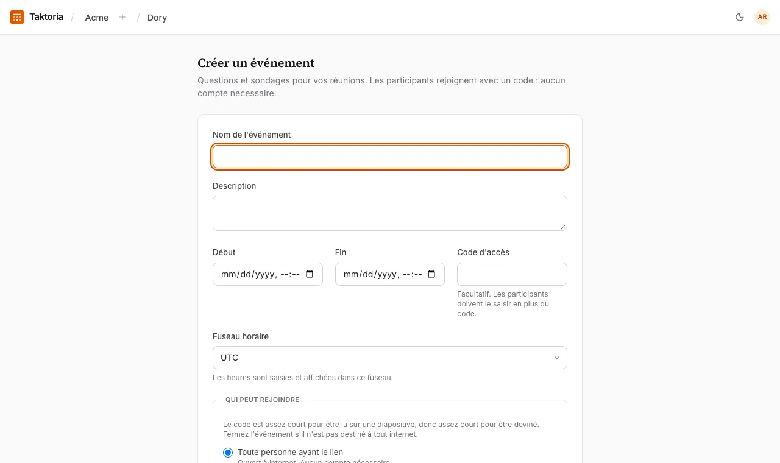
Task: Open the Acme breadcrumb
Action: pyautogui.click(x=97, y=18)
